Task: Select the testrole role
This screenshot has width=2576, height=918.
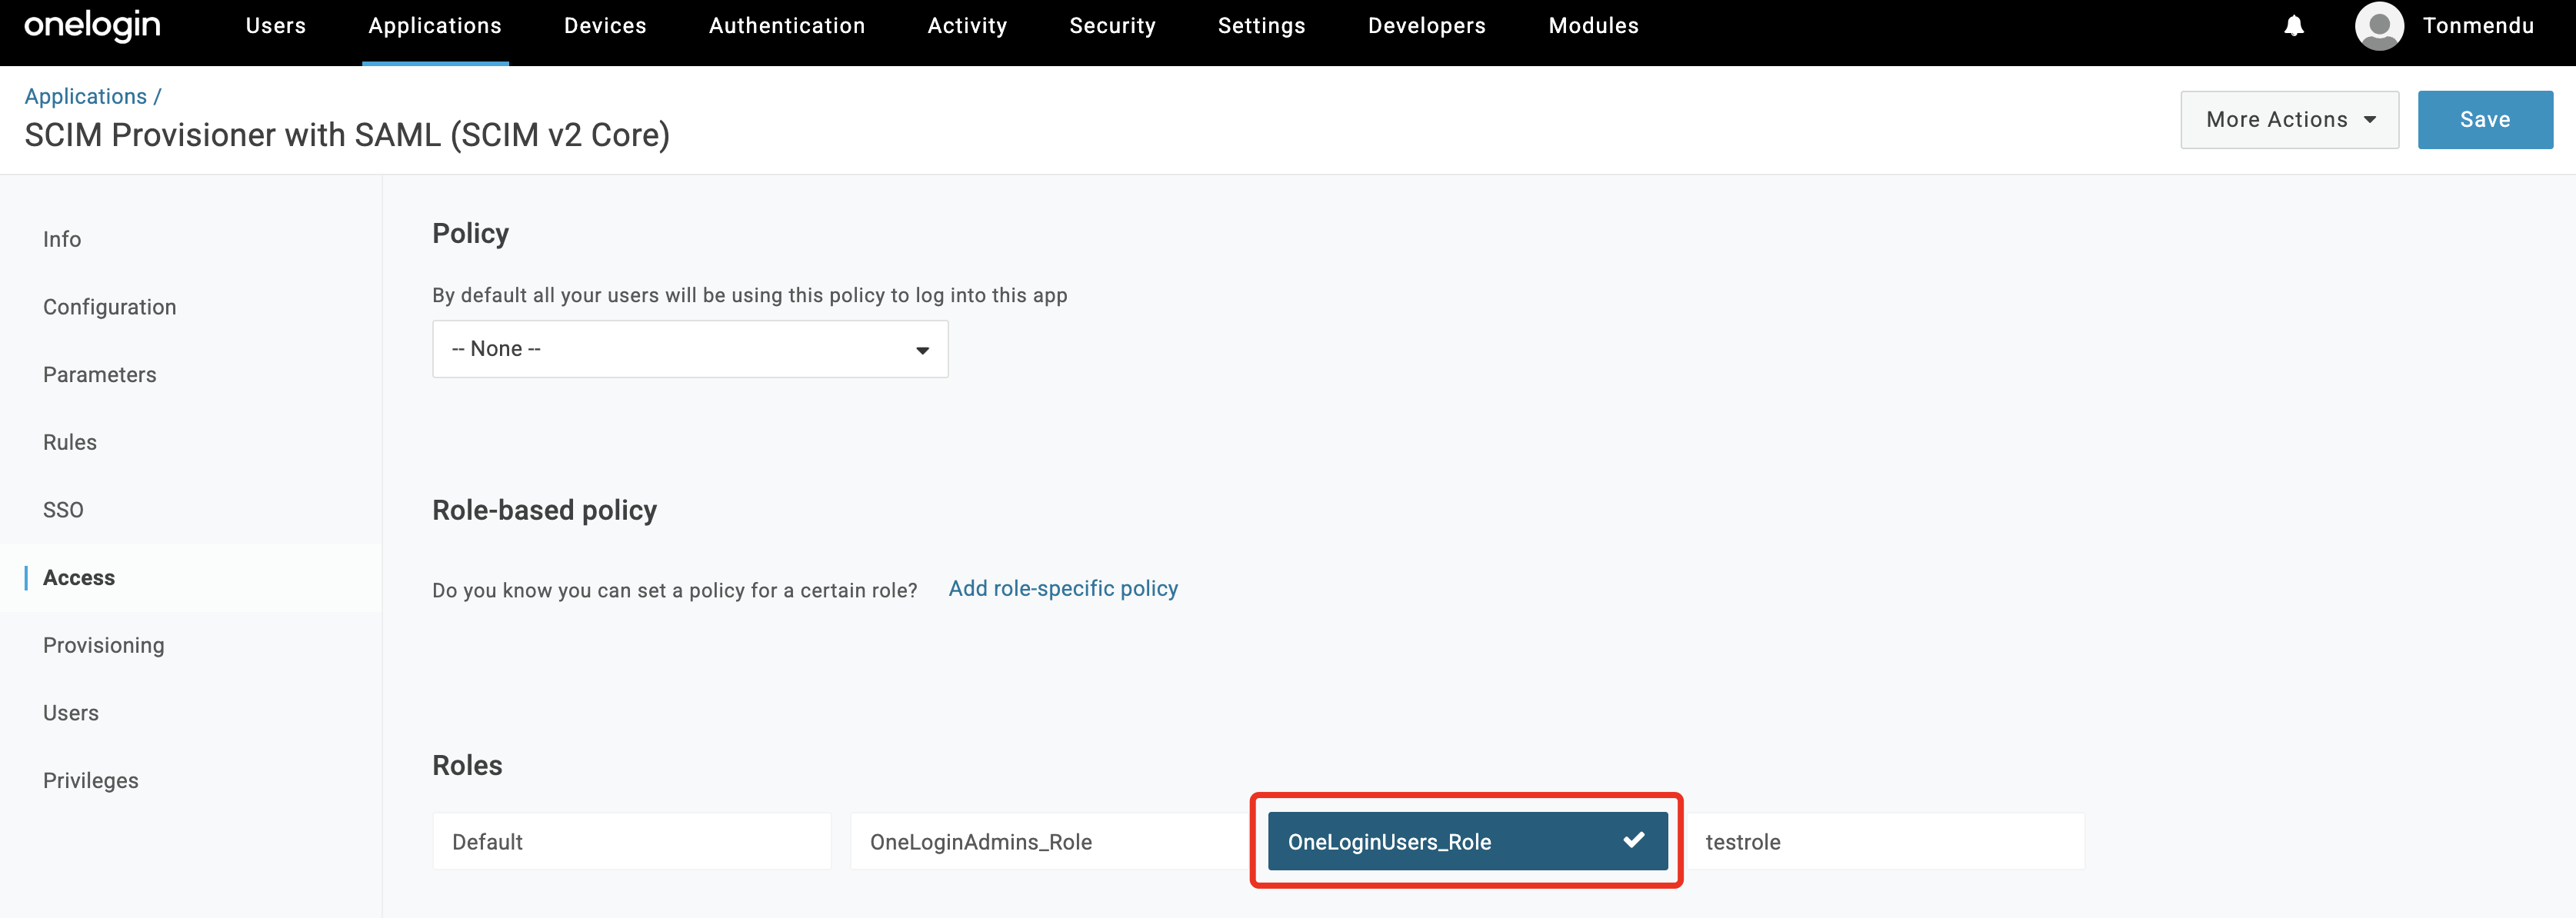Action: pyautogui.click(x=1884, y=841)
